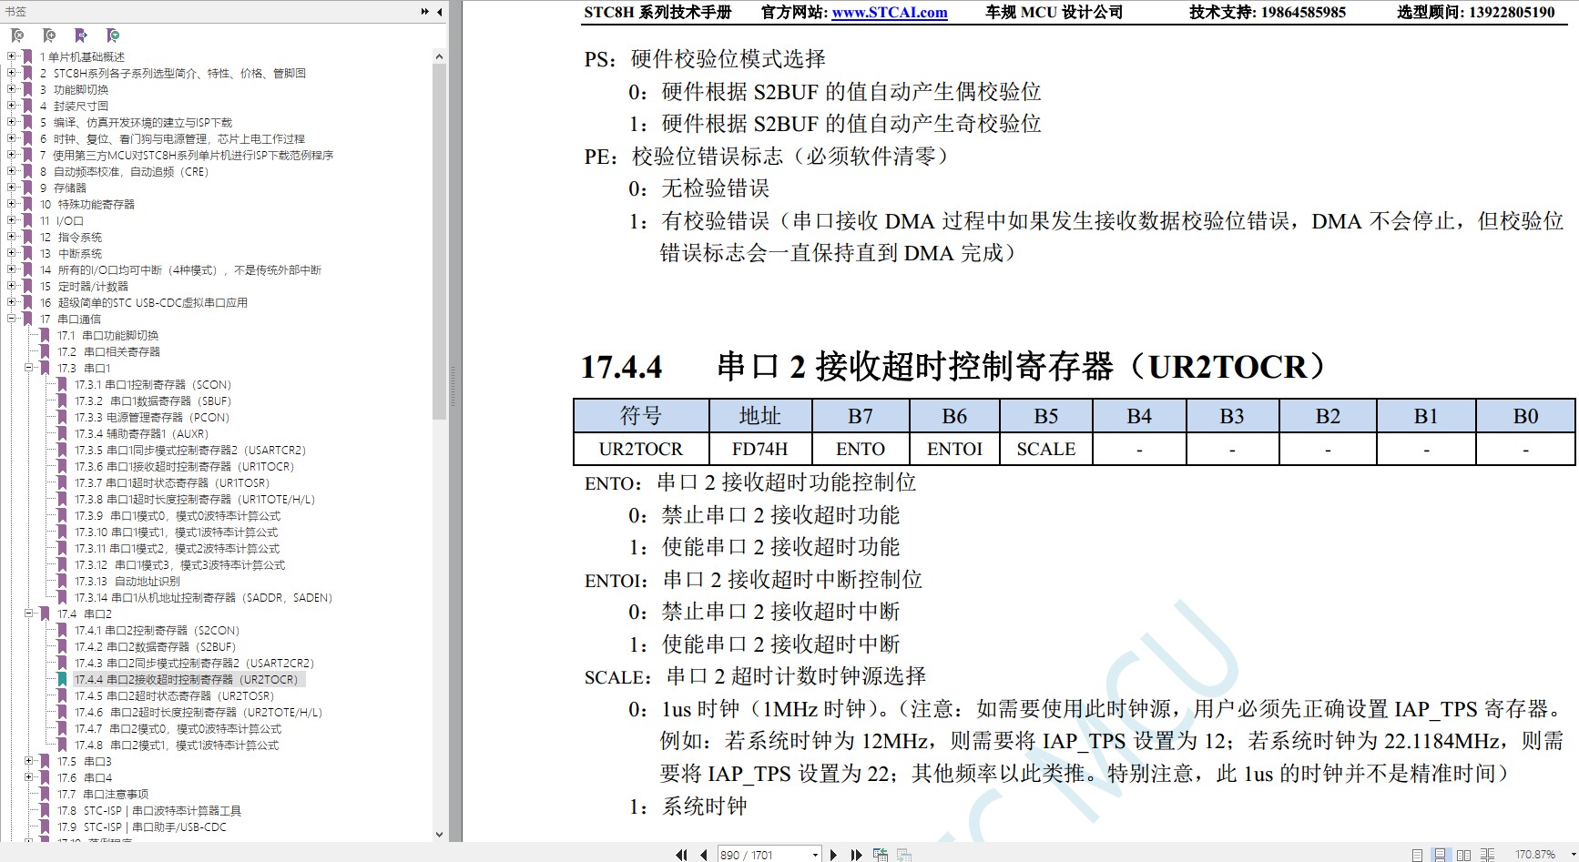This screenshot has height=862, width=1579.
Task: Switch to two-page facing view
Action: tap(1463, 855)
